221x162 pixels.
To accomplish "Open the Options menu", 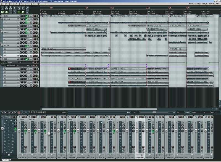I will pos(21,4).
